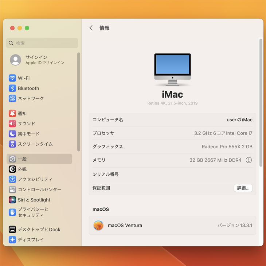Click バージョン13.3.1 text

pos(235,225)
